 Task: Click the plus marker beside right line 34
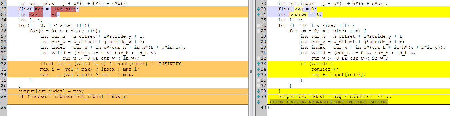[258, 69]
